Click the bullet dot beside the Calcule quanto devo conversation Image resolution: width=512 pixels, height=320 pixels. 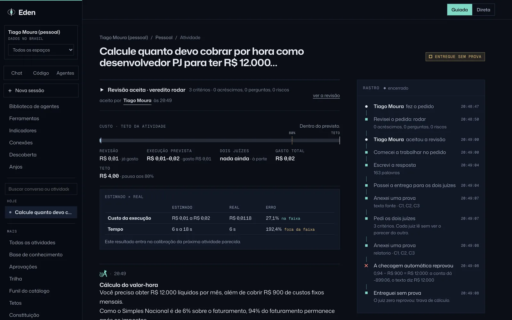pyautogui.click(x=10, y=212)
